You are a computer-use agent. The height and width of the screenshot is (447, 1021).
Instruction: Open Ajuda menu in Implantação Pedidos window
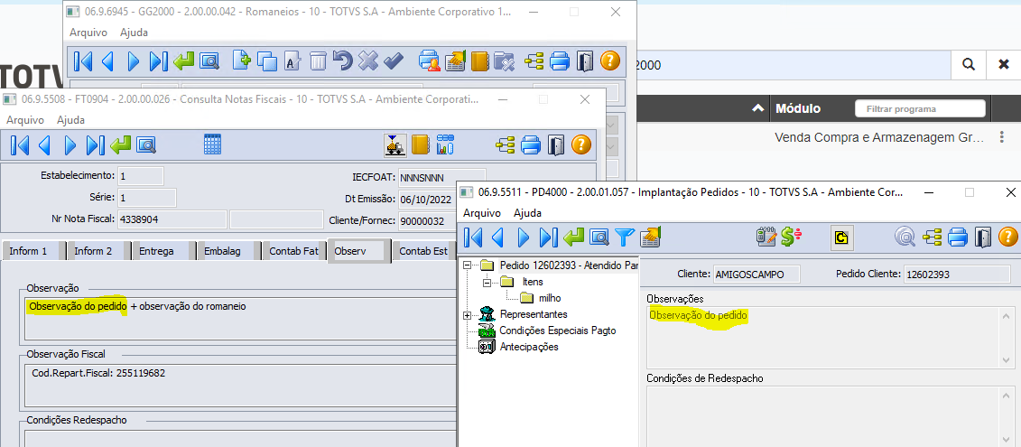pos(527,213)
